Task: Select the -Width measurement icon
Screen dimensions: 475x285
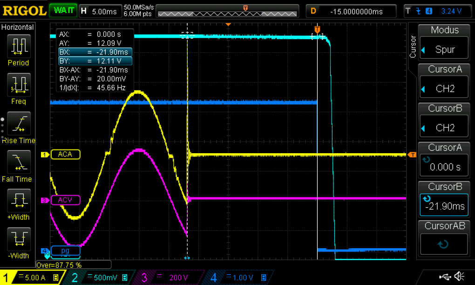Action: [19, 239]
